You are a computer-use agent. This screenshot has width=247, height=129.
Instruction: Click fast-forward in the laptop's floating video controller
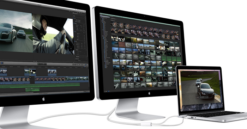(204, 97)
